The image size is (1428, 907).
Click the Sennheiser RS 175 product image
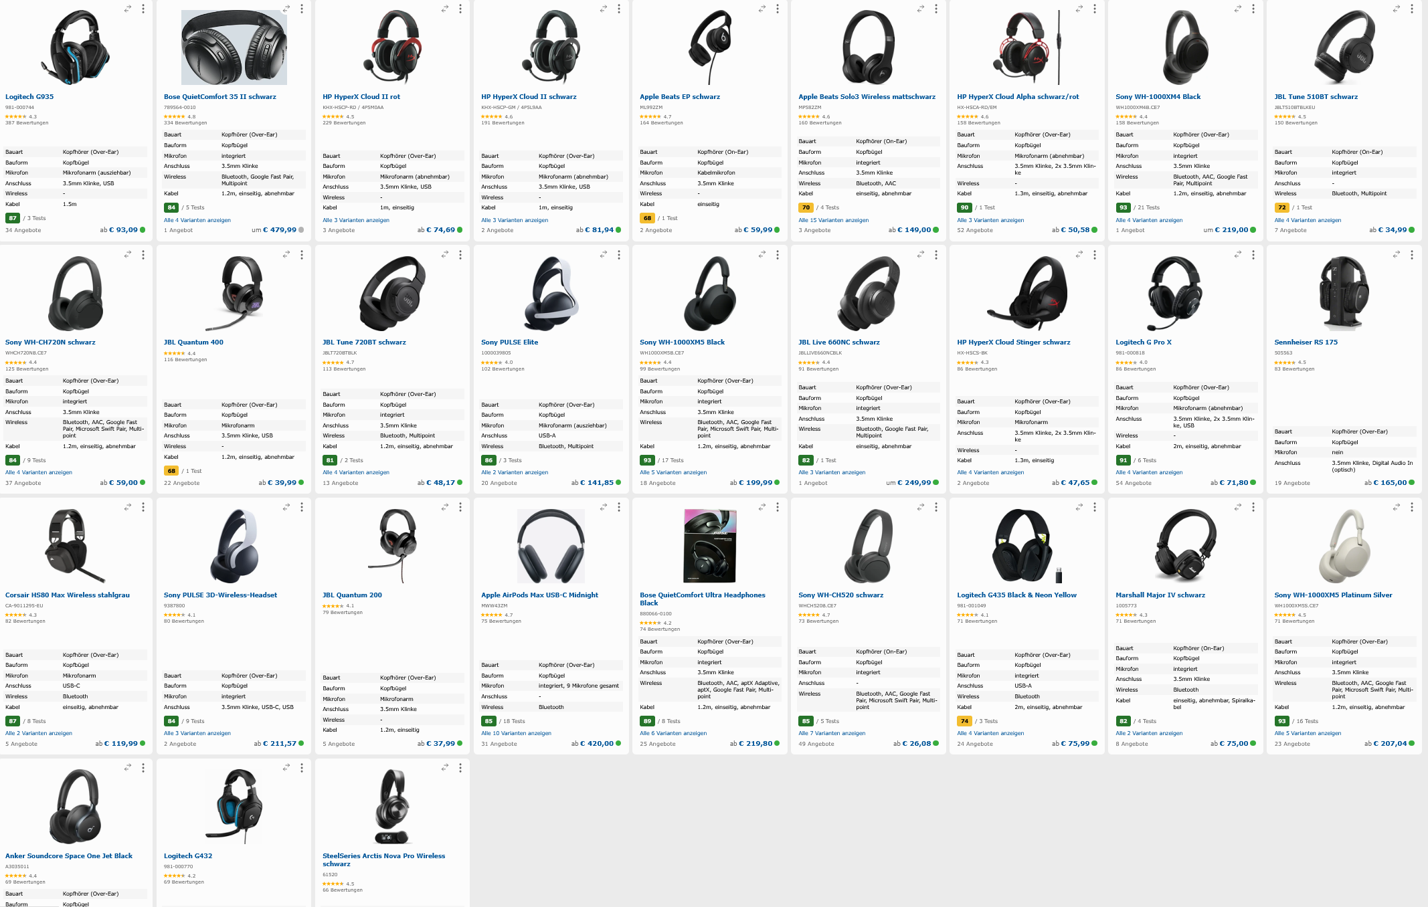click(x=1344, y=294)
